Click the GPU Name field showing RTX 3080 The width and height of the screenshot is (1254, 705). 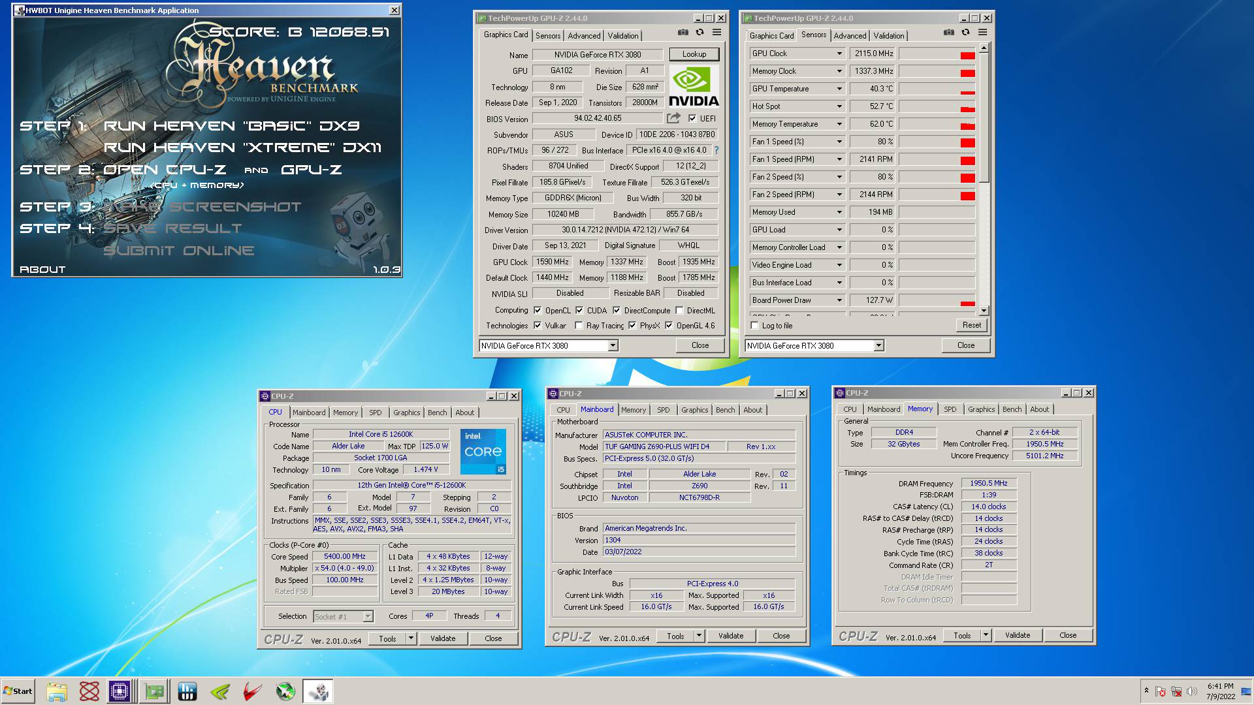pos(598,55)
